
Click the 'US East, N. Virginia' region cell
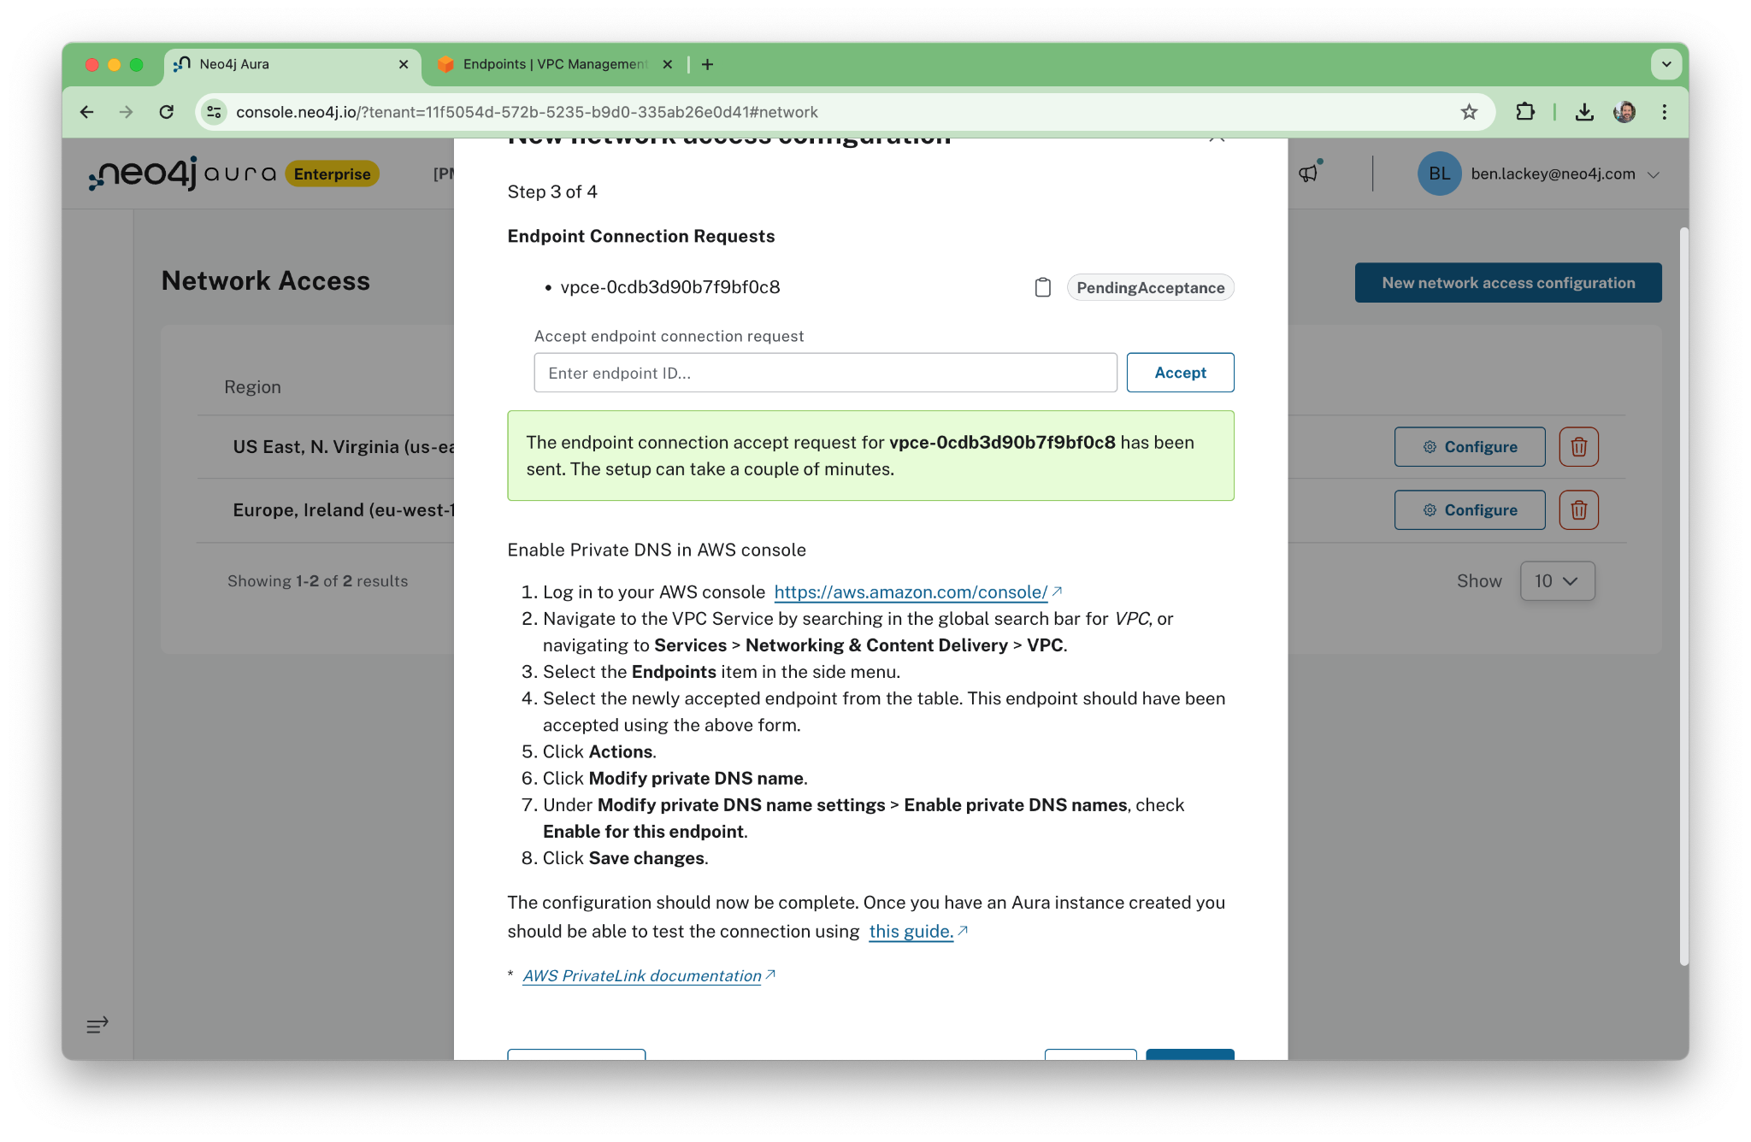(343, 447)
